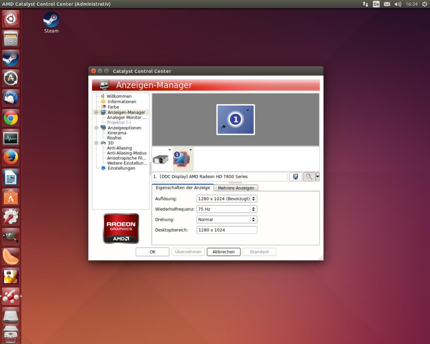Click the DDC Display AMD Radeon field

pos(220,177)
